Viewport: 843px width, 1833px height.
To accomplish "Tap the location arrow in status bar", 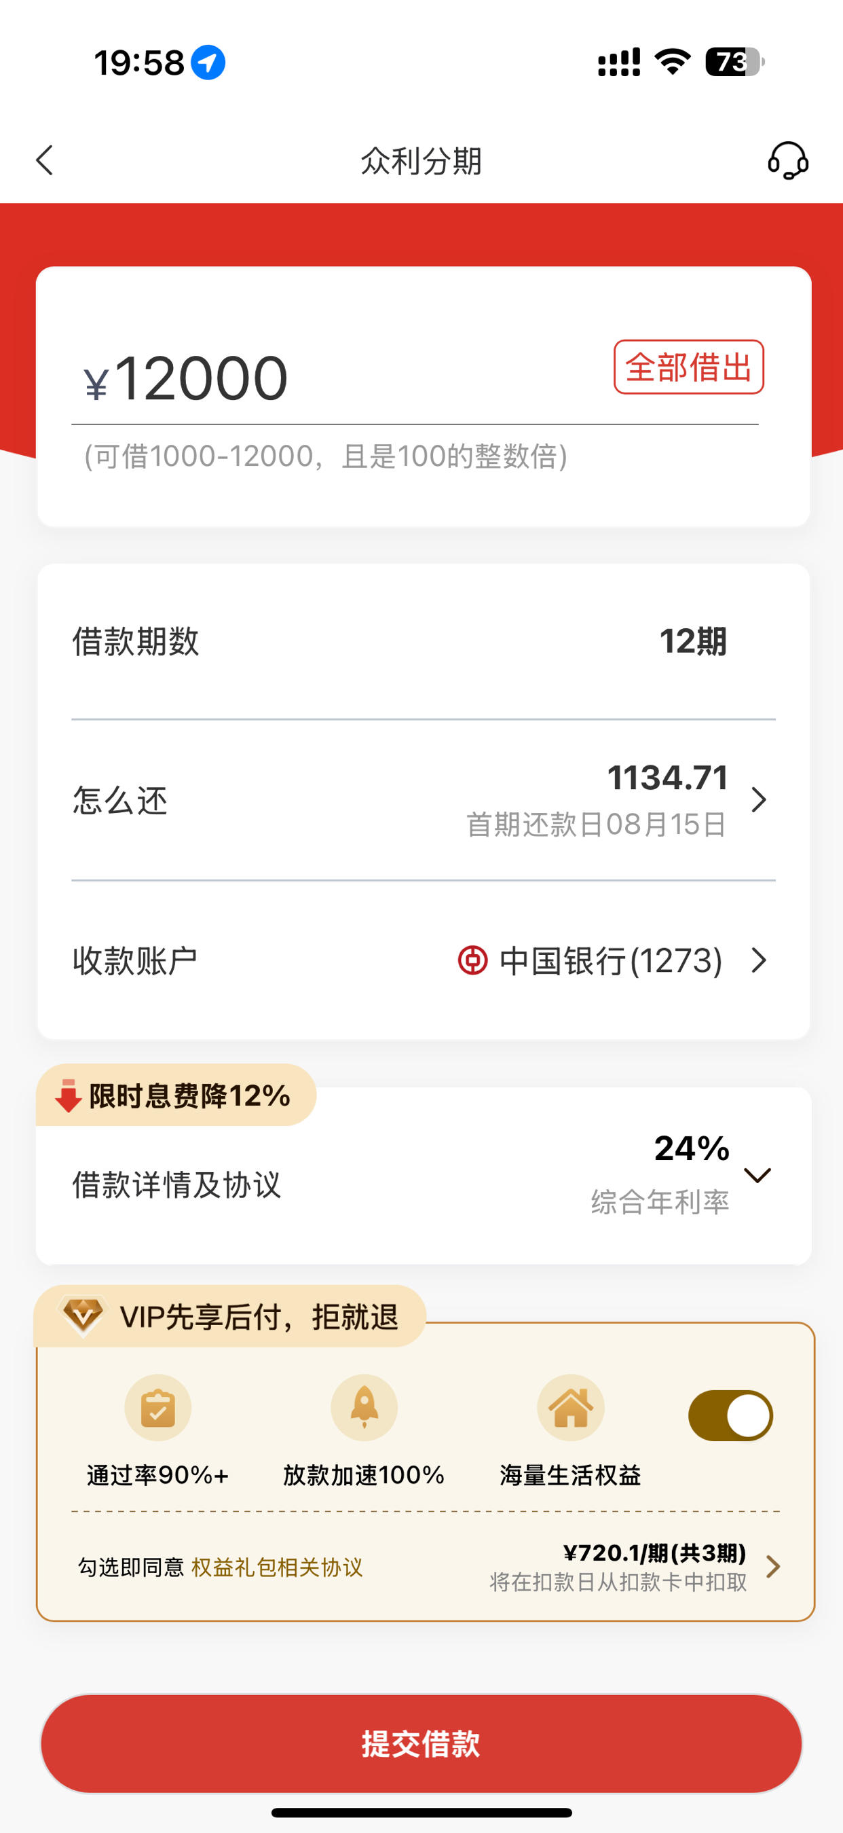I will [x=208, y=62].
